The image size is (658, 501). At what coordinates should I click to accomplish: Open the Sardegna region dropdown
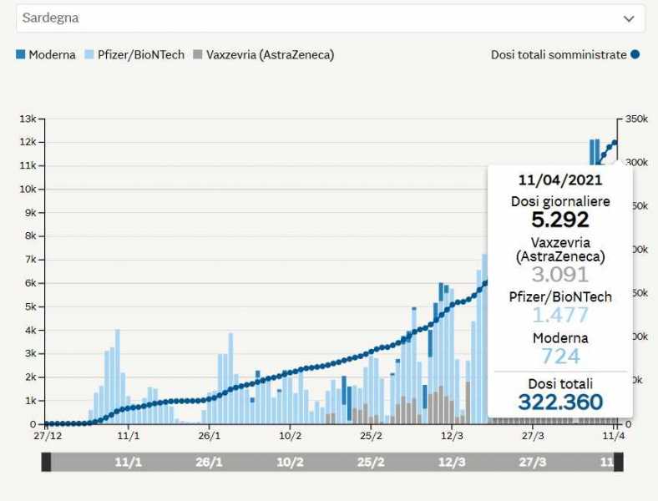(331, 18)
